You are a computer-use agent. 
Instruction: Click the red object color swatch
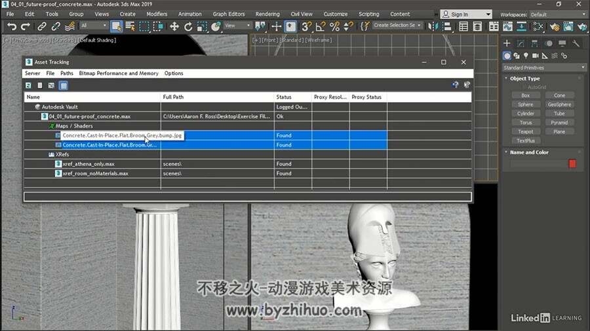(x=572, y=164)
